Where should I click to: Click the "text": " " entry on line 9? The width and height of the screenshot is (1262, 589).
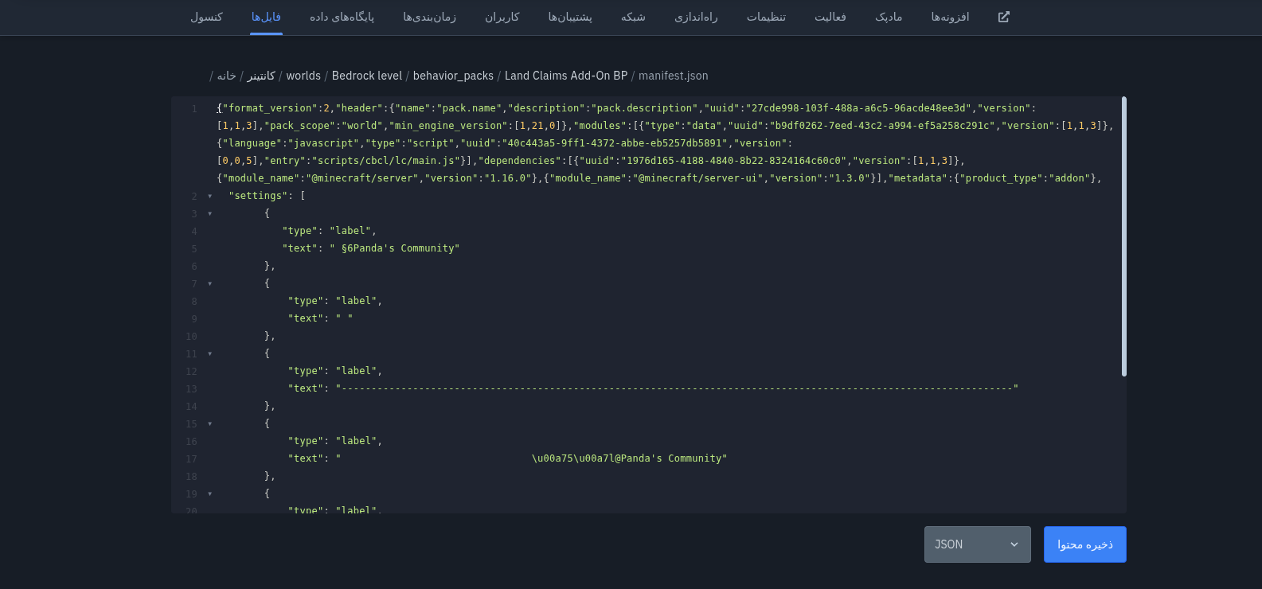pos(320,318)
